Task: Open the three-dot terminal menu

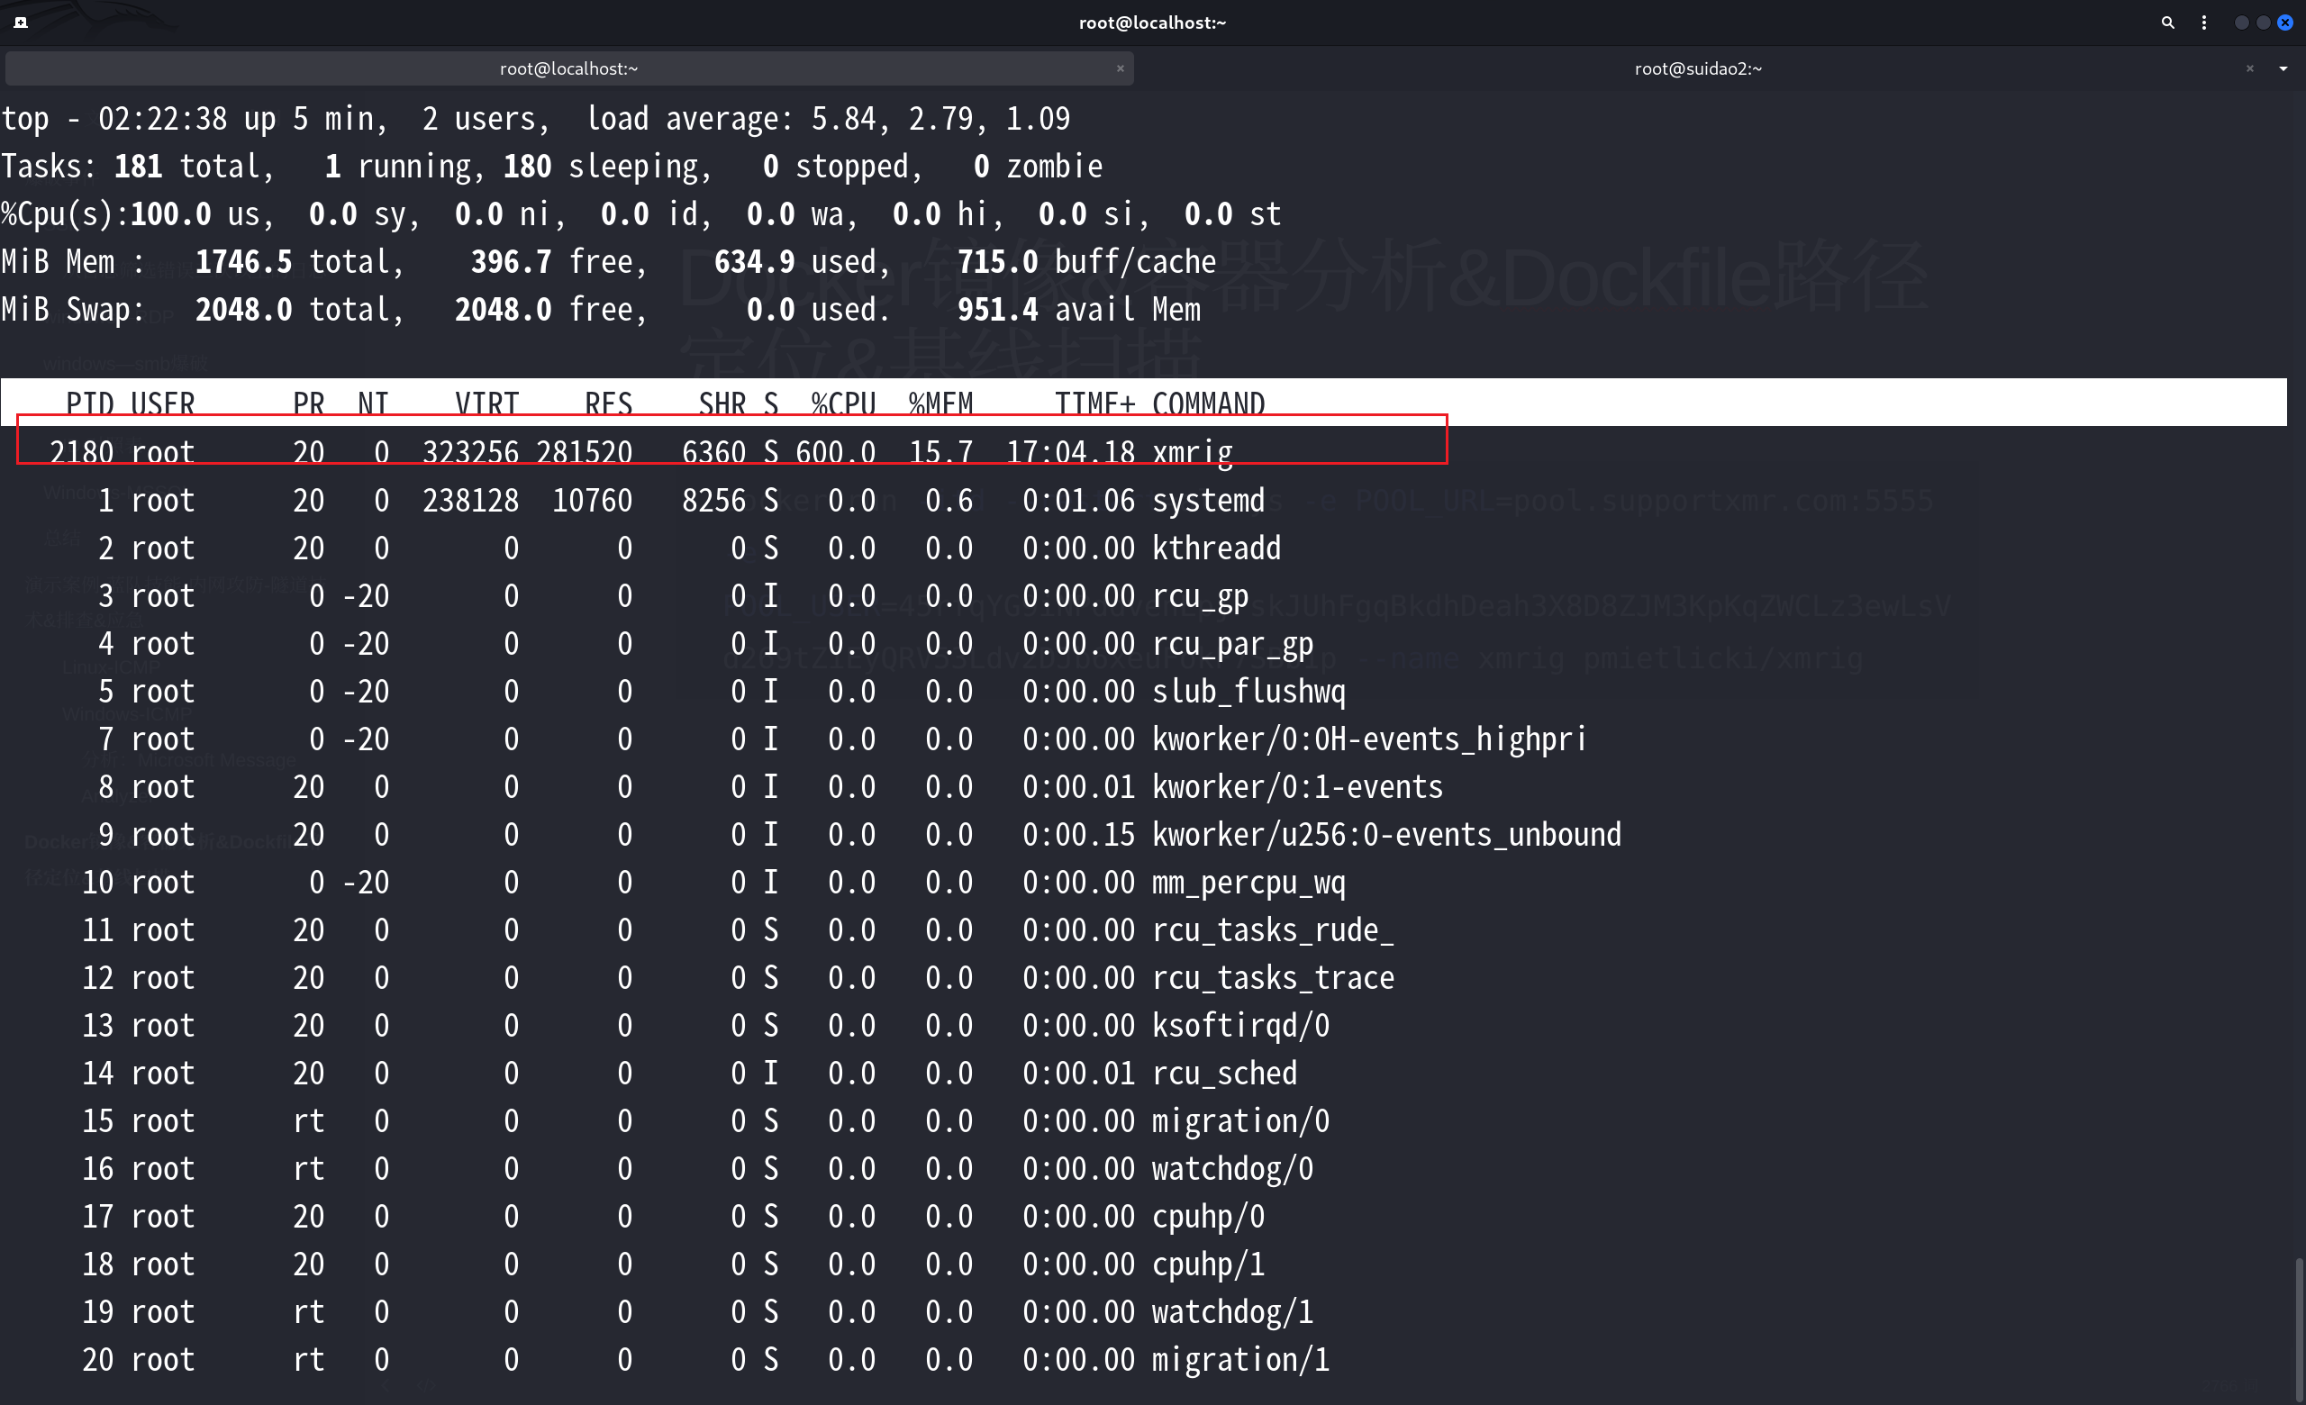Action: (x=2204, y=23)
